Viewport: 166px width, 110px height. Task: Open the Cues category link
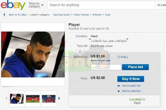click(x=108, y=15)
